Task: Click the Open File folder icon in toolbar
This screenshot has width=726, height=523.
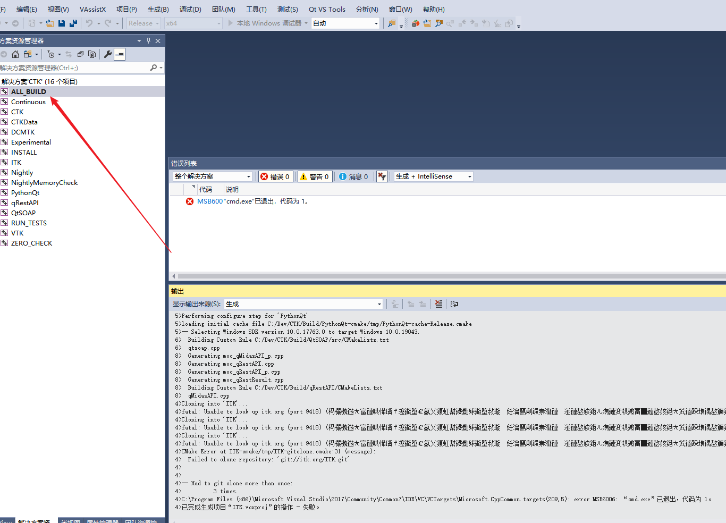Action: click(49, 23)
